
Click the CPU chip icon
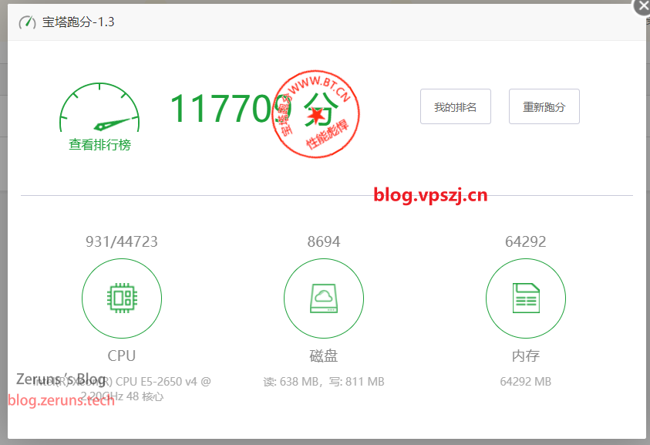pyautogui.click(x=122, y=298)
